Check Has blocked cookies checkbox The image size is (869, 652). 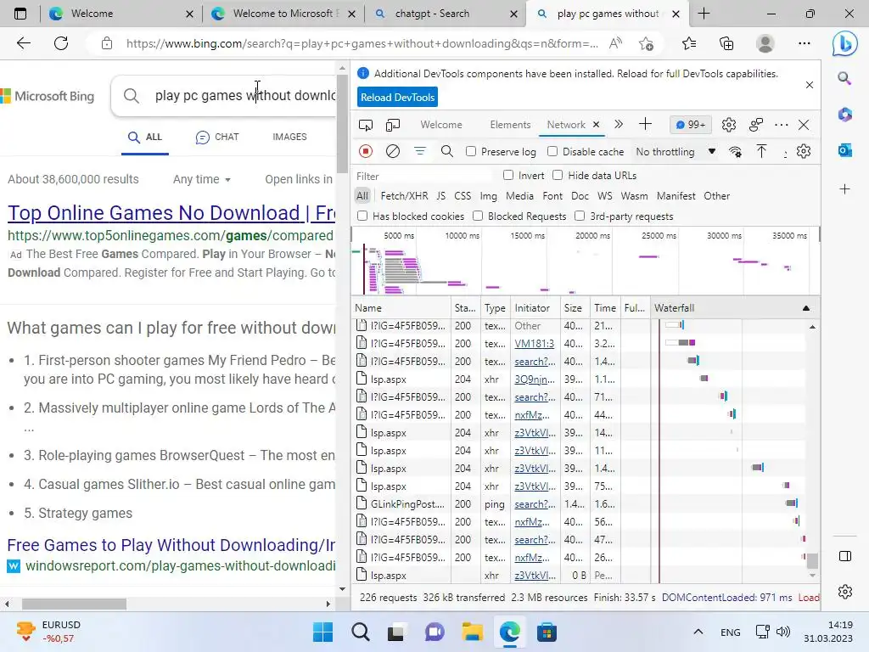coord(362,216)
